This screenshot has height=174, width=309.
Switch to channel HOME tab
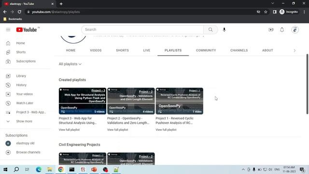[70, 50]
